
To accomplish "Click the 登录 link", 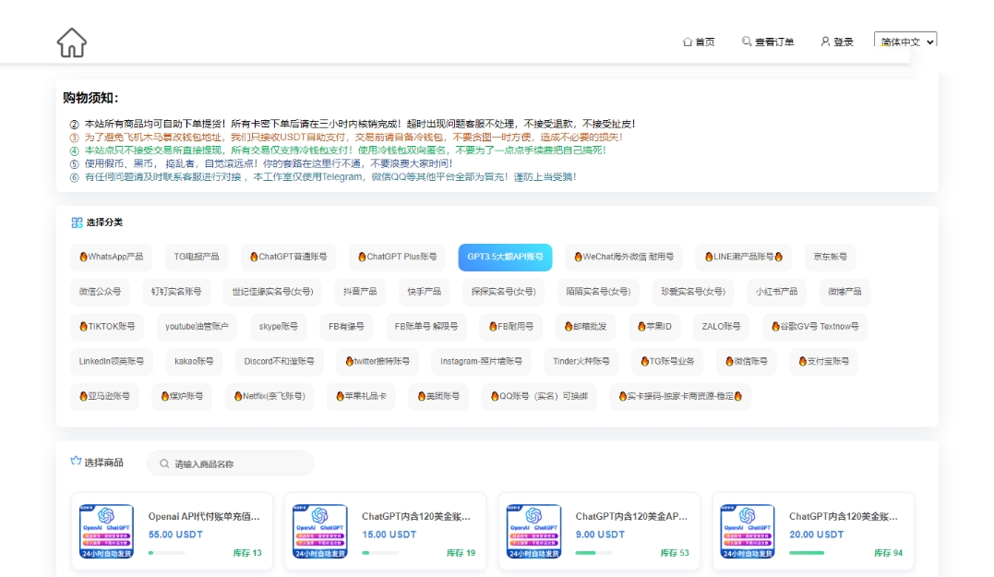I will [x=843, y=42].
